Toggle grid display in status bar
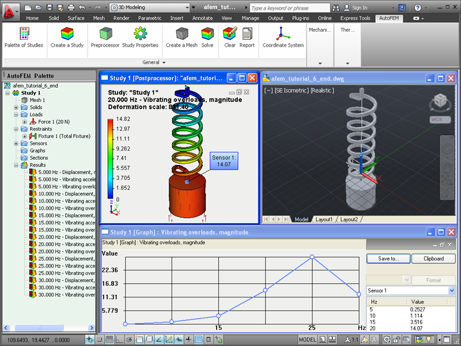This screenshot has height=346, width=461. 109,340
